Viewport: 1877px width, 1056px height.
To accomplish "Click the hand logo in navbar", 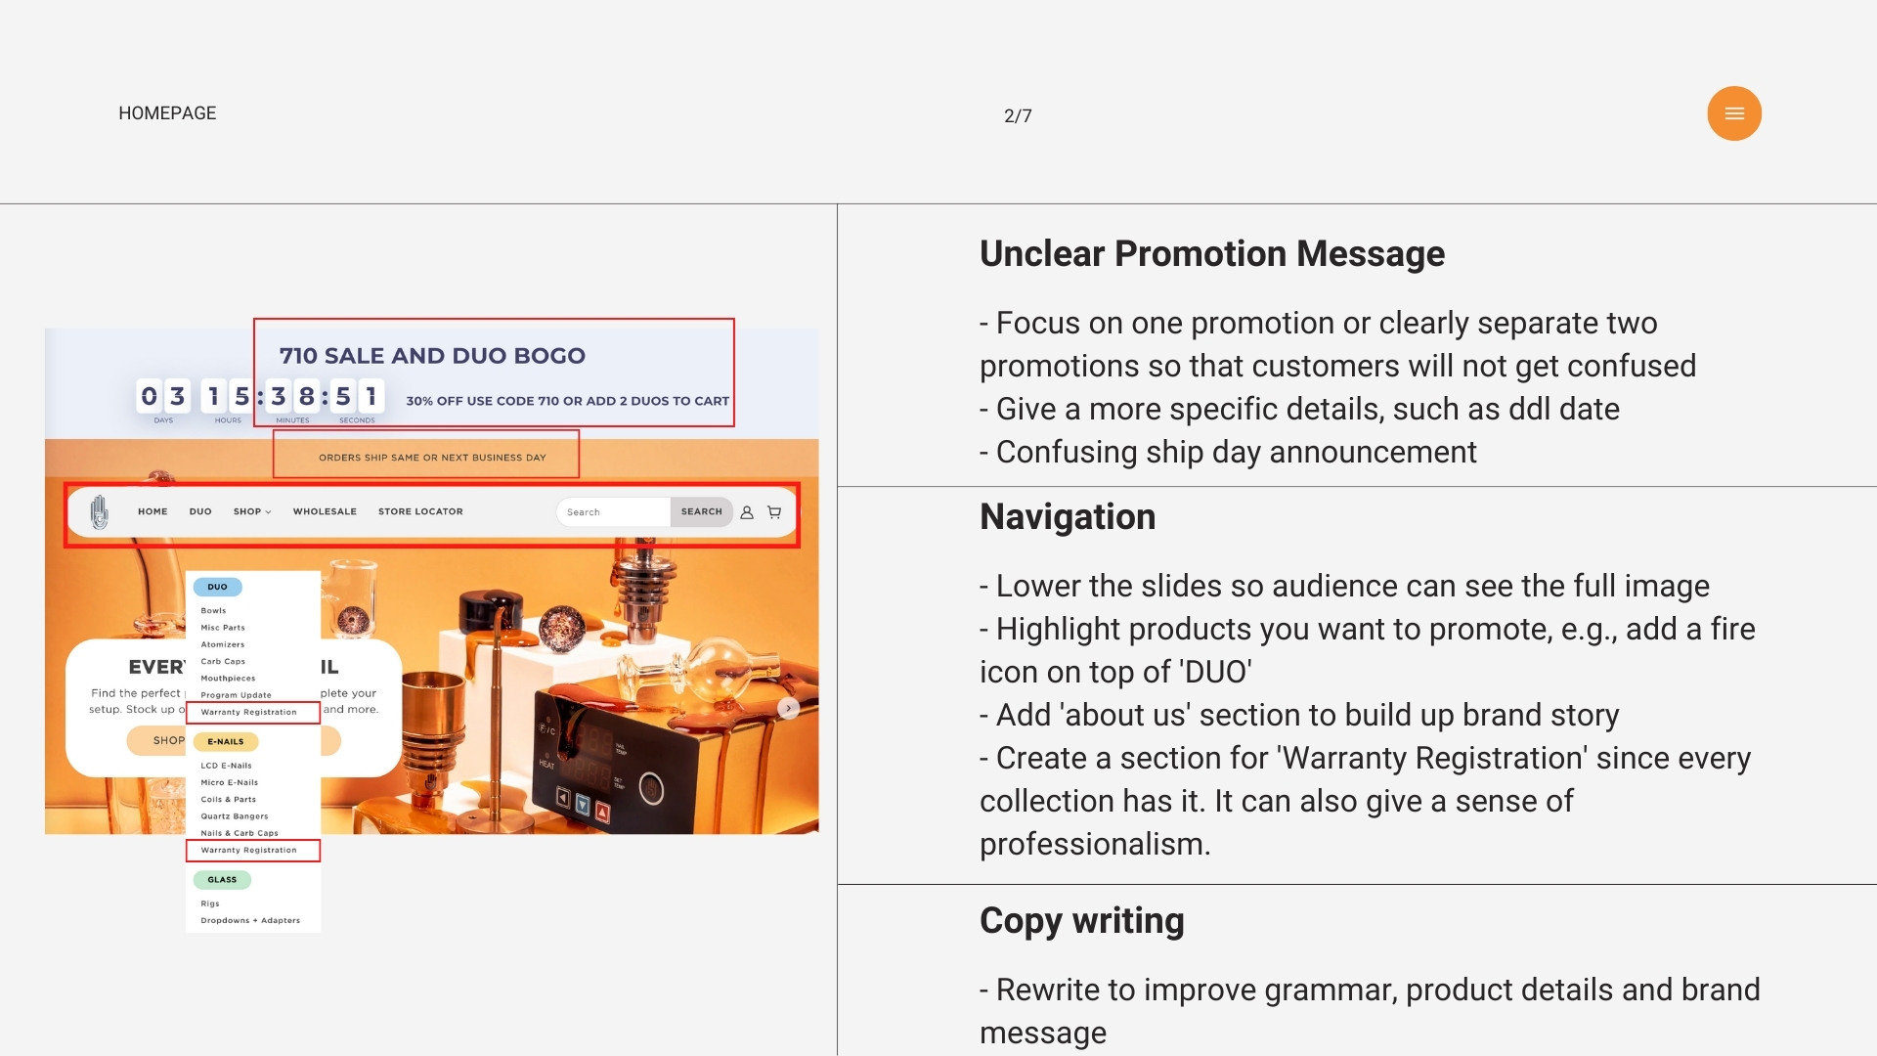I will (x=99, y=511).
